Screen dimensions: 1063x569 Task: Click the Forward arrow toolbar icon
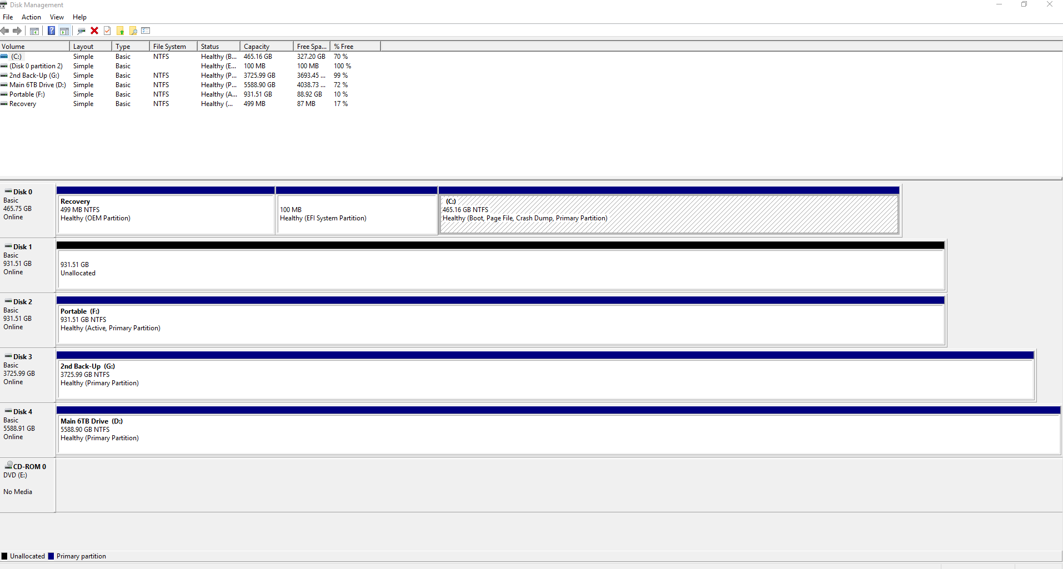[x=17, y=31]
